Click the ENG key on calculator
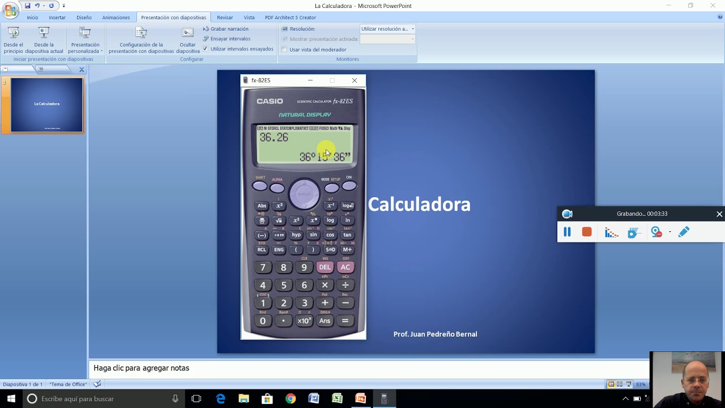This screenshot has width=725, height=408. coord(279,249)
